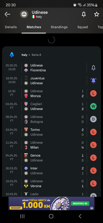Tap the Genoa club crest
103x223 pixels.
[26, 156]
